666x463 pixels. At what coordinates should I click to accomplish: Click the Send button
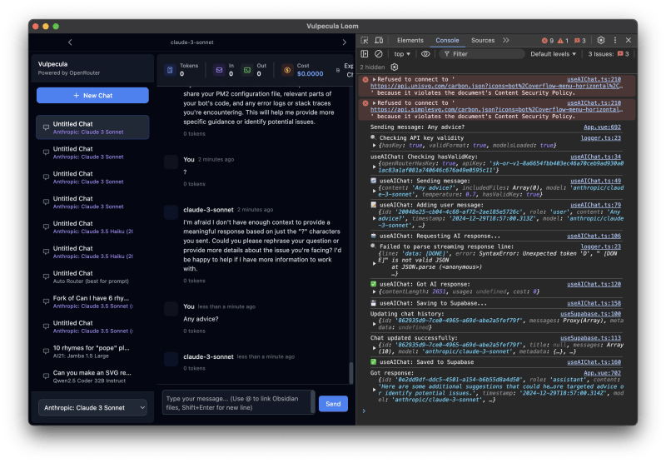click(x=333, y=404)
